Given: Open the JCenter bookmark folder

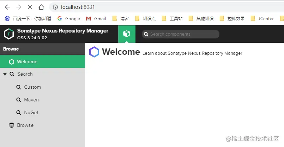Looking at the screenshot, I should (x=262, y=18).
